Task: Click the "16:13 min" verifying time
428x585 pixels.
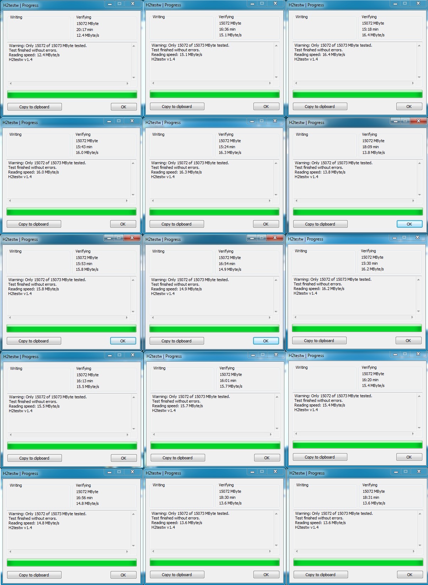Action: (x=85, y=381)
